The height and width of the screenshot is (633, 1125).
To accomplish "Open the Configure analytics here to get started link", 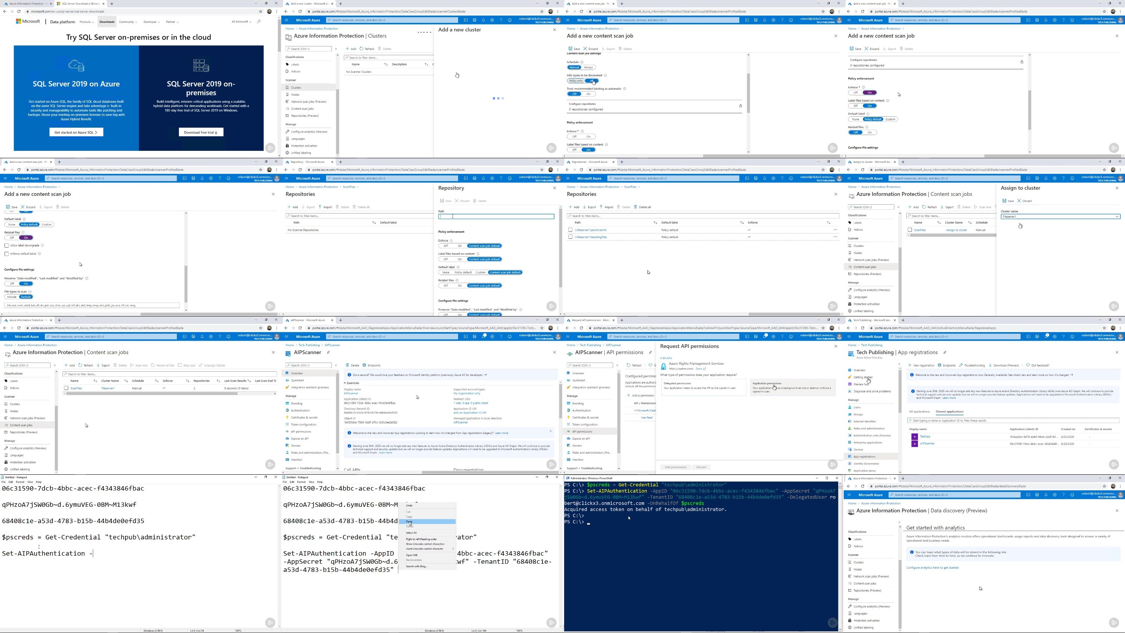I will point(932,568).
